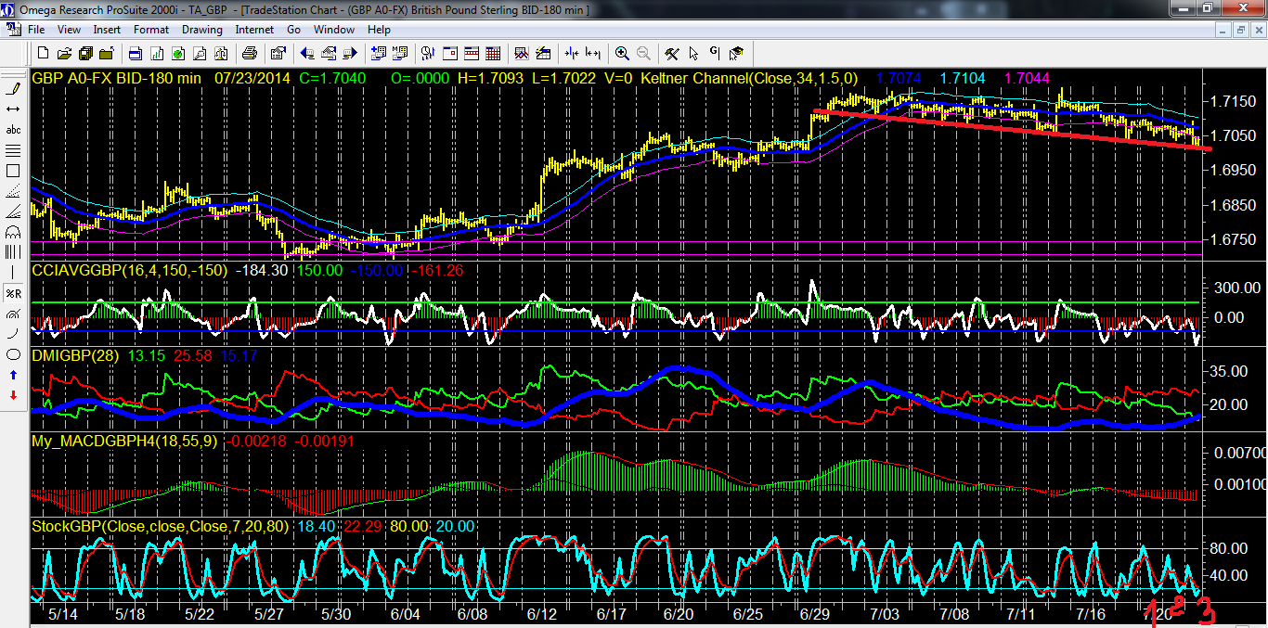This screenshot has width=1268, height=628.
Task: Open the File menu
Action: tap(36, 30)
